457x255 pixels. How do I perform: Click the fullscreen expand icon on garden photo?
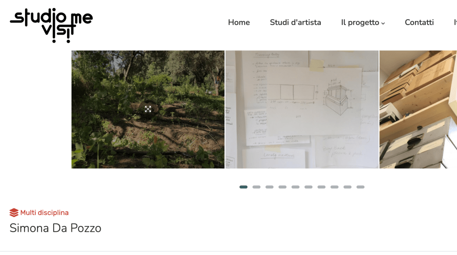click(x=148, y=109)
